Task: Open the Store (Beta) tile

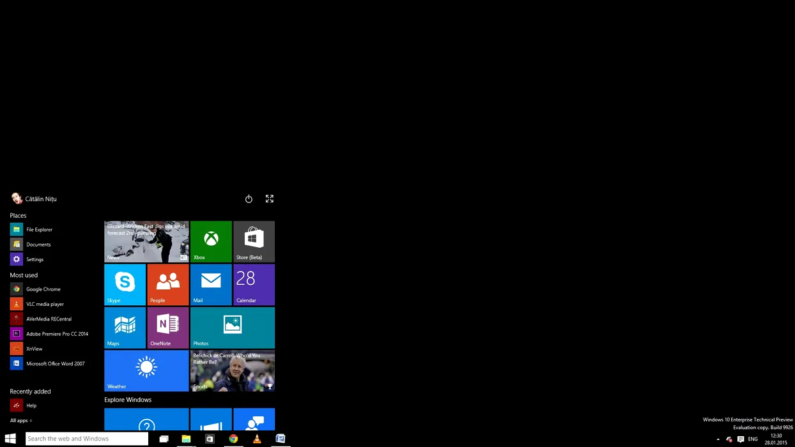Action: (254, 241)
